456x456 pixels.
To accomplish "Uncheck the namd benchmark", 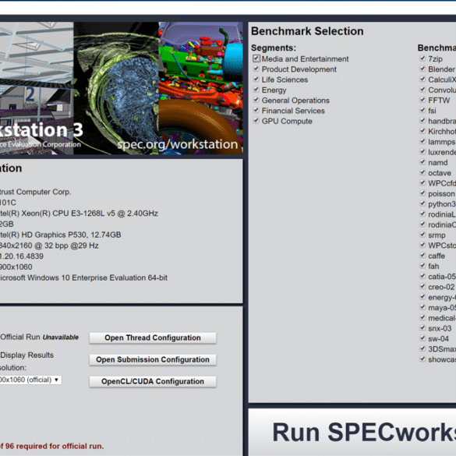I will tap(422, 162).
